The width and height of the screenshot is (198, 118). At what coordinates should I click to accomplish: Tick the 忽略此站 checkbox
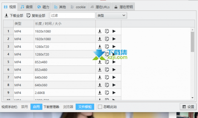pos(100,107)
